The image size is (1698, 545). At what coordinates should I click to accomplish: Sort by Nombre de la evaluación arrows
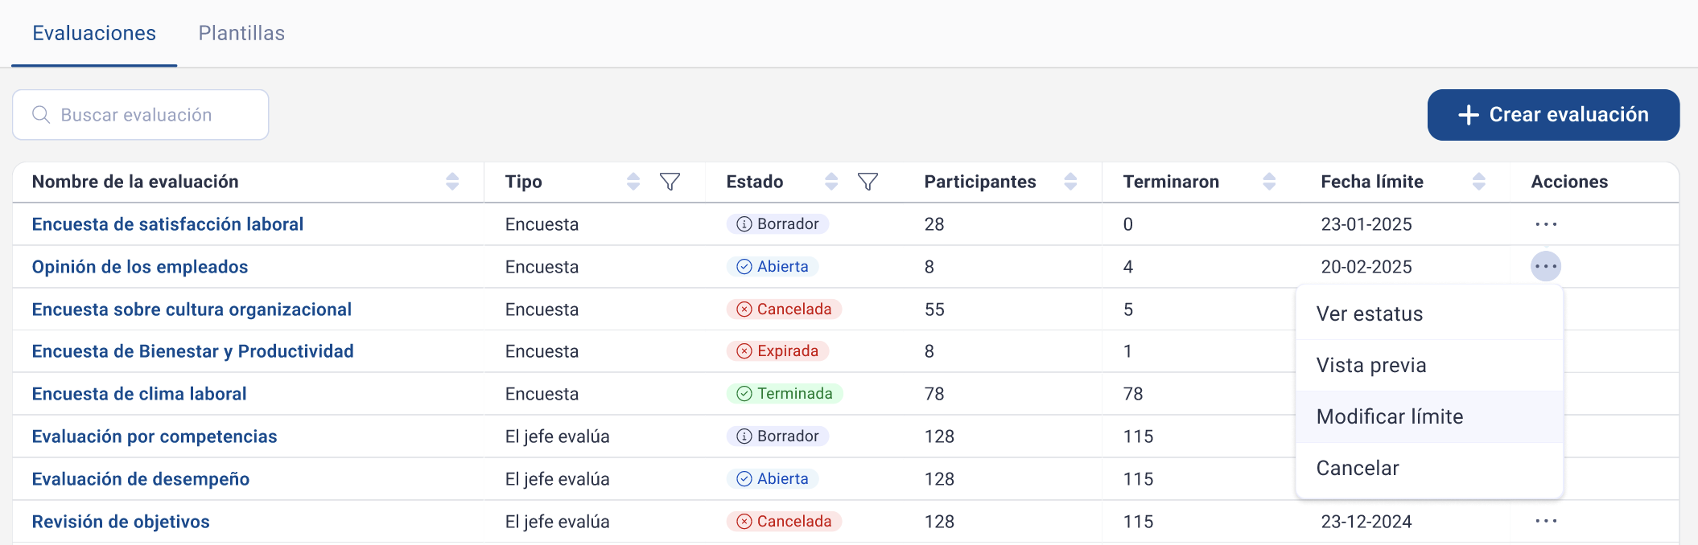pos(452,182)
